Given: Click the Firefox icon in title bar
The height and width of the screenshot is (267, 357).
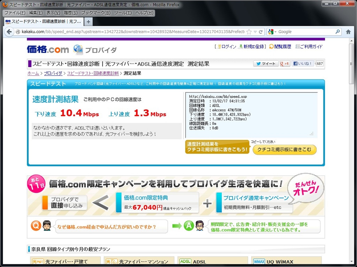Looking at the screenshot, I should pos(5,4).
